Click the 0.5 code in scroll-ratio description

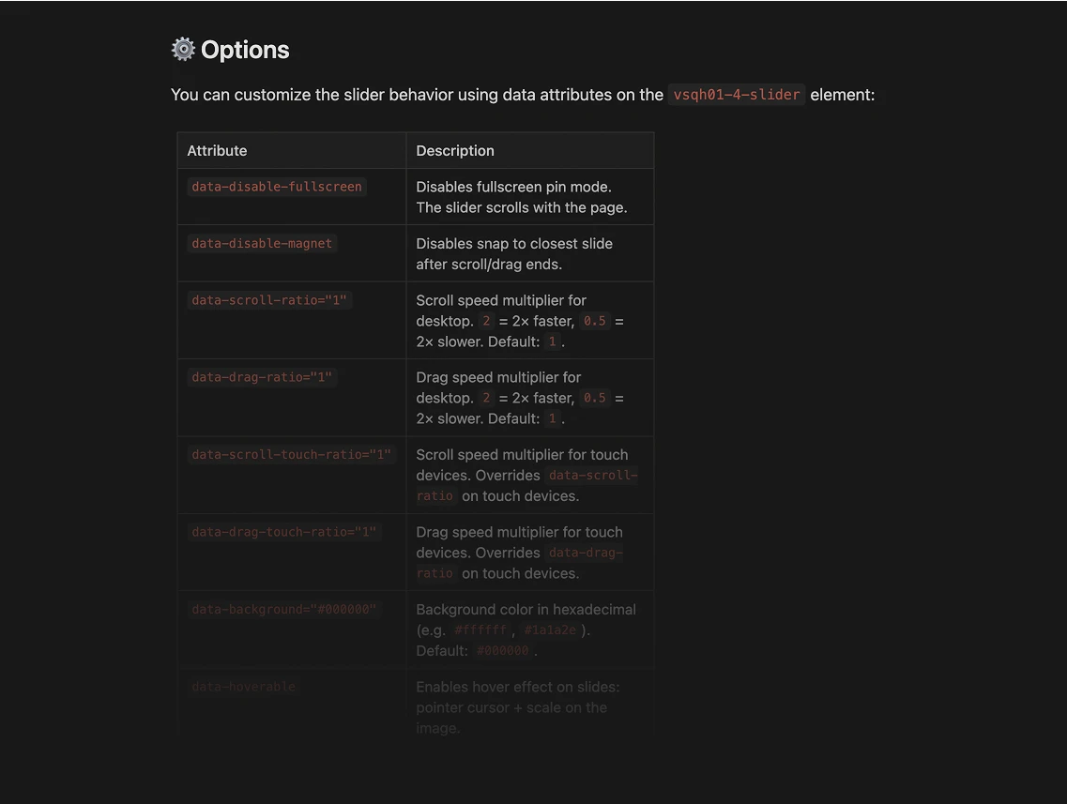(x=595, y=321)
